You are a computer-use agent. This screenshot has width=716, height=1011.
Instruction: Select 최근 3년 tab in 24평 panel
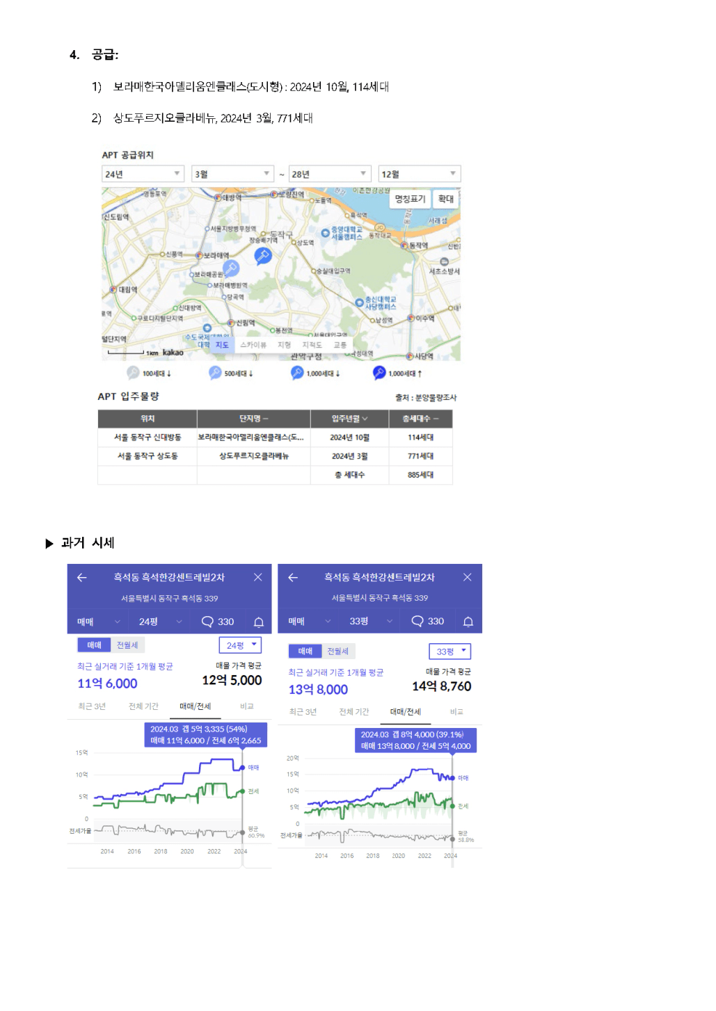pos(92,706)
